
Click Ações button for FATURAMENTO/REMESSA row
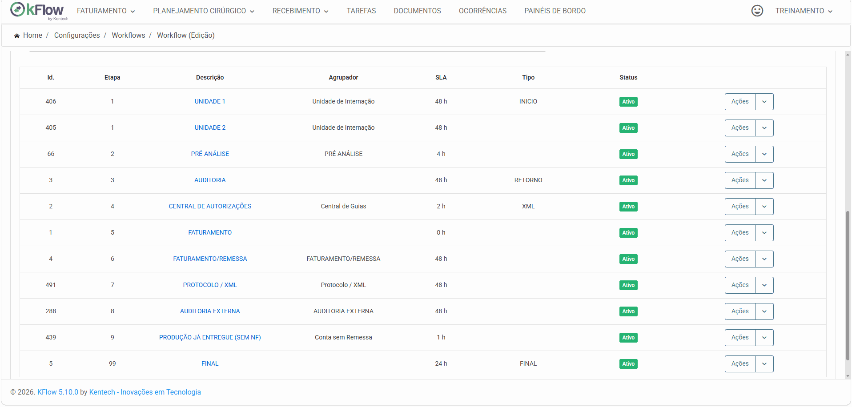pos(740,259)
